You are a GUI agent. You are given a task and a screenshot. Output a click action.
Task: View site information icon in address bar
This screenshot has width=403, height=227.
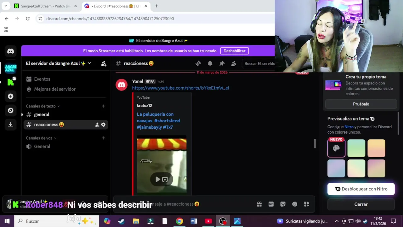[40, 19]
